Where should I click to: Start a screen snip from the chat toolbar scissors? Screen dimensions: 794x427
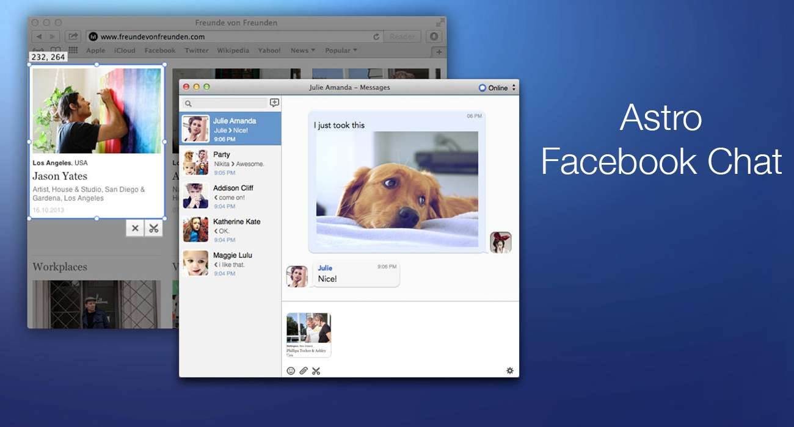[x=316, y=370]
